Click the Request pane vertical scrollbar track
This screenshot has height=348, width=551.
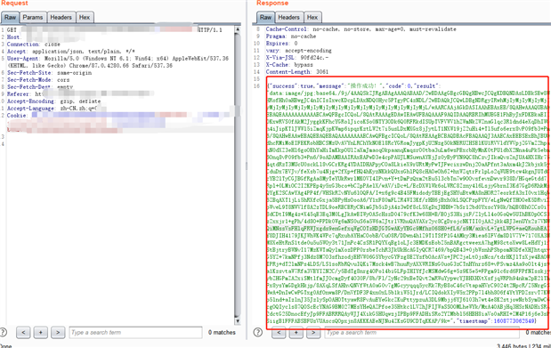238,175
